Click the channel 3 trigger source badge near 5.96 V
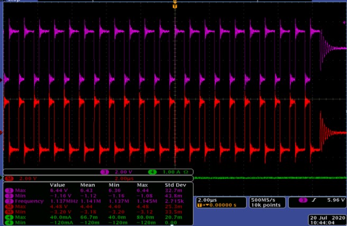Viewport: 347px width, 226px height. 303,200
